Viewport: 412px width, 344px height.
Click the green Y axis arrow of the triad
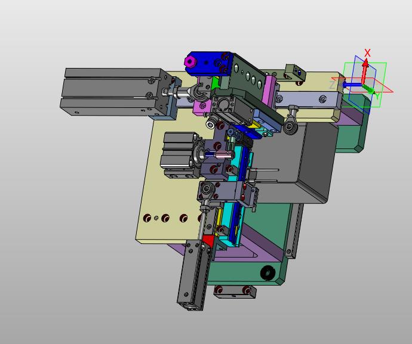click(368, 89)
